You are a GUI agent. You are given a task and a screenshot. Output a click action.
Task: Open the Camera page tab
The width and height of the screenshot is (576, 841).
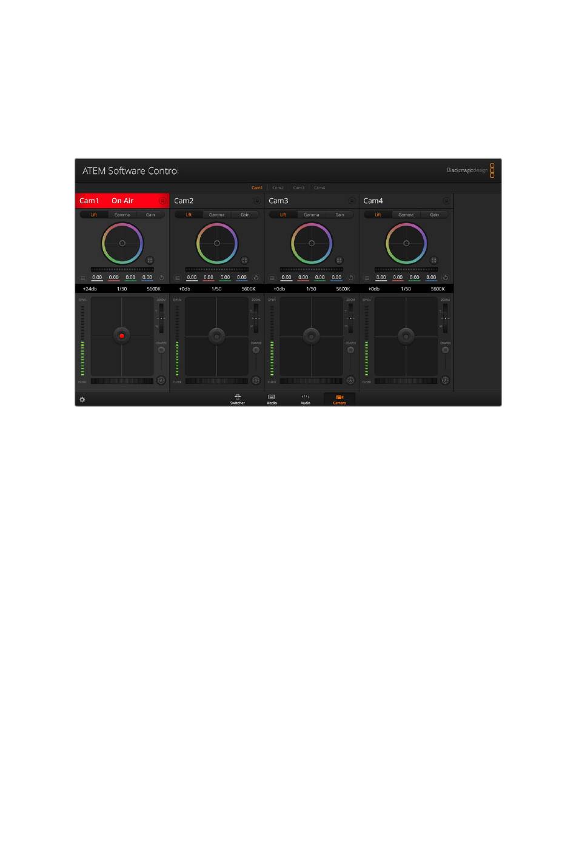pos(340,400)
